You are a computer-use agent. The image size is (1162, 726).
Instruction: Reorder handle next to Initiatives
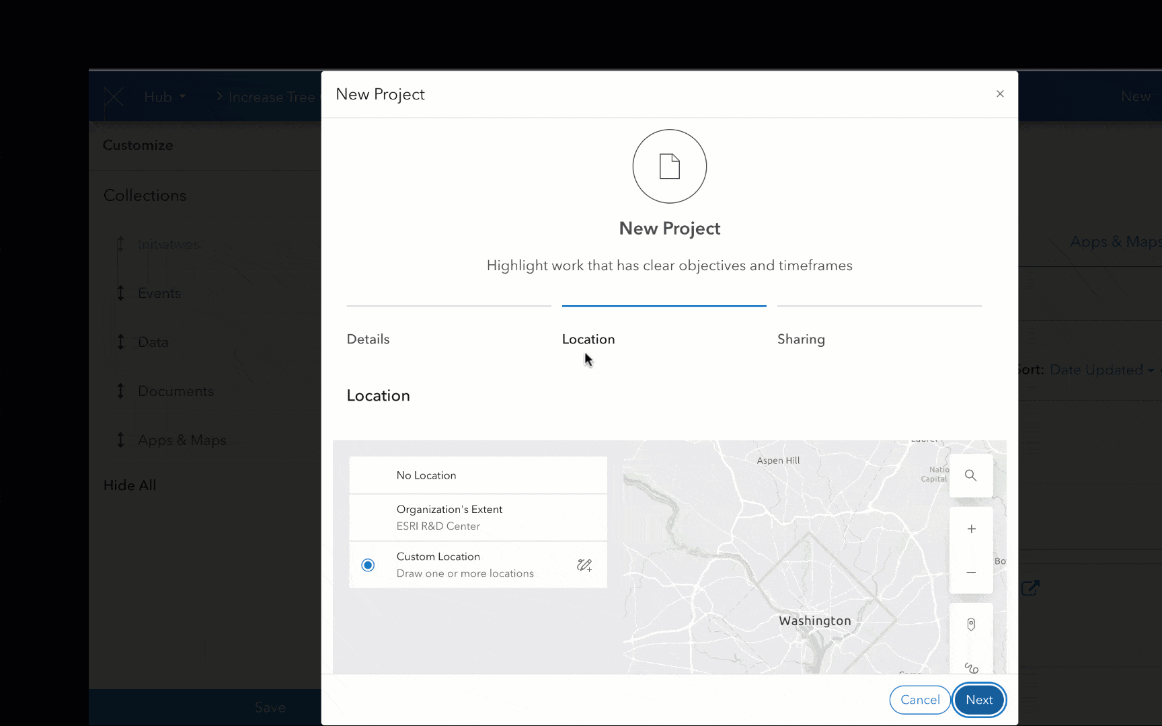(120, 244)
